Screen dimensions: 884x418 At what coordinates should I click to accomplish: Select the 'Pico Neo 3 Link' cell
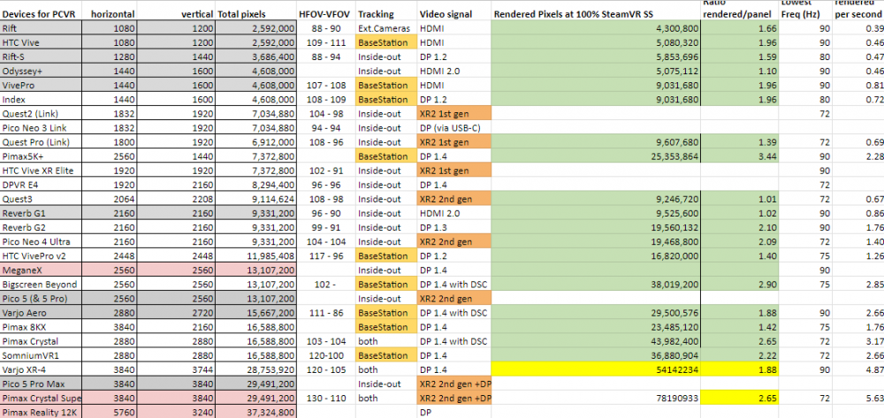pyautogui.click(x=41, y=128)
